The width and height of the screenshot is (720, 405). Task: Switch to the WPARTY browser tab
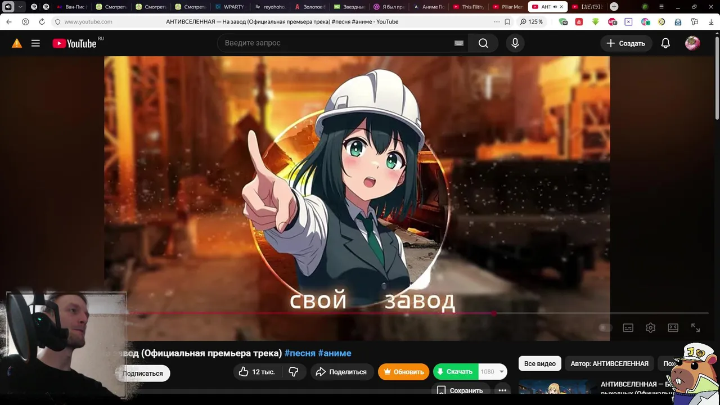click(x=229, y=7)
